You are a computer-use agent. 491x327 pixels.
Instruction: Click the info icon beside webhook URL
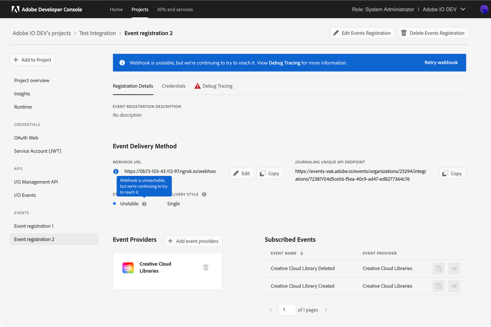click(116, 171)
